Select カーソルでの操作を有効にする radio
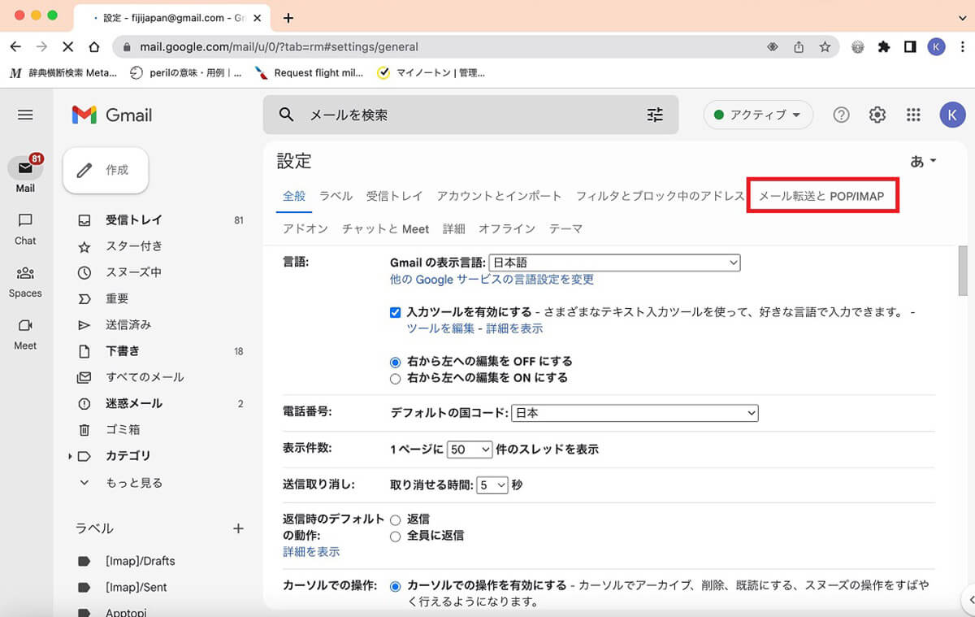The image size is (975, 617). coord(396,585)
